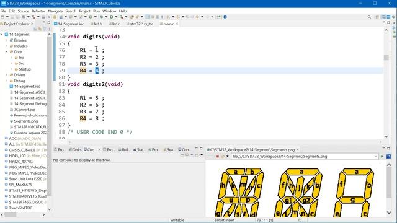Click the green Go arrow beside the URL
Viewport: 397px width, 223px height.
click(382, 157)
